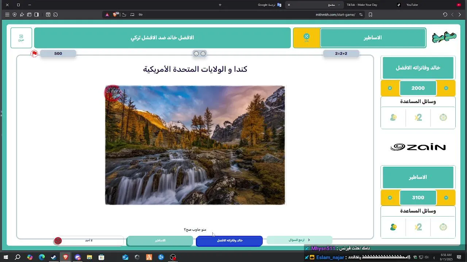Click the mkhmkh logo
This screenshot has width=467, height=262.
click(444, 37)
